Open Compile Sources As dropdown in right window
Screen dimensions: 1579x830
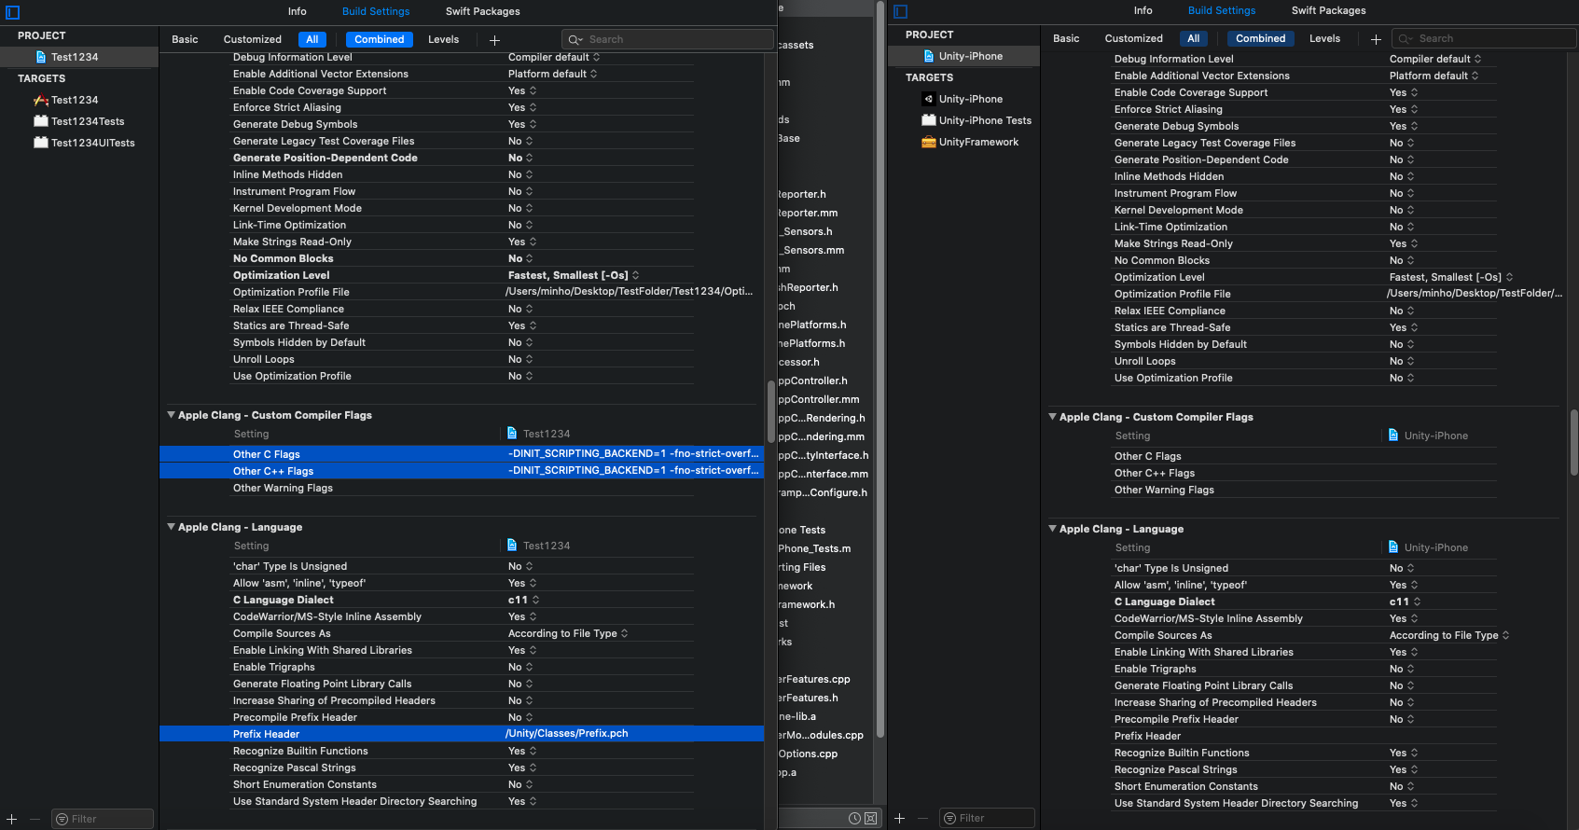(1449, 635)
